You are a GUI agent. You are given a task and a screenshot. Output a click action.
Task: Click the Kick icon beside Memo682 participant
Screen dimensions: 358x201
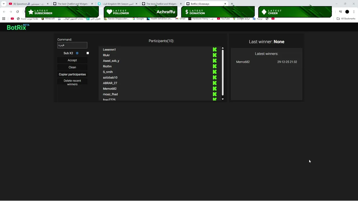pos(215,89)
